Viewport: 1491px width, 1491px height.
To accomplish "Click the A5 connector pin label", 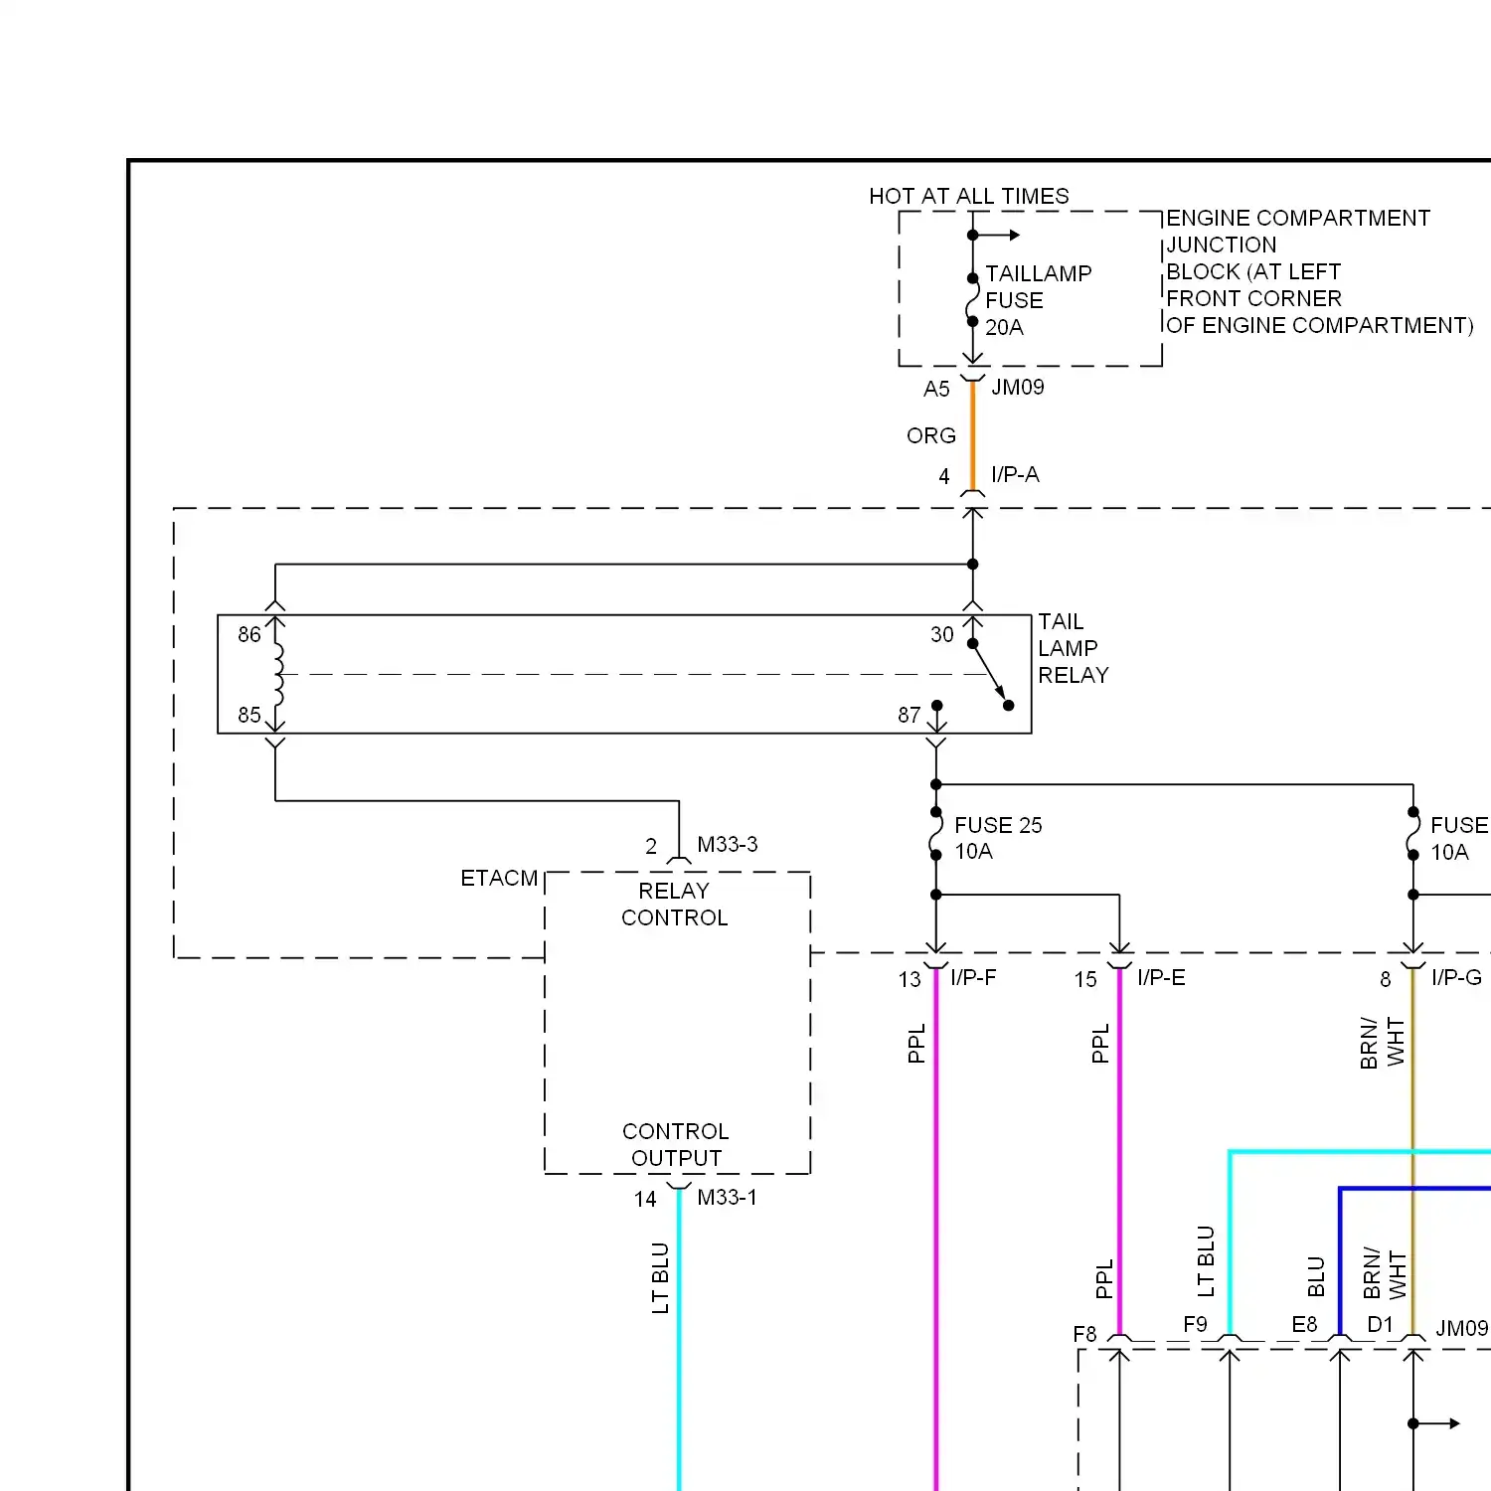I will (x=936, y=389).
